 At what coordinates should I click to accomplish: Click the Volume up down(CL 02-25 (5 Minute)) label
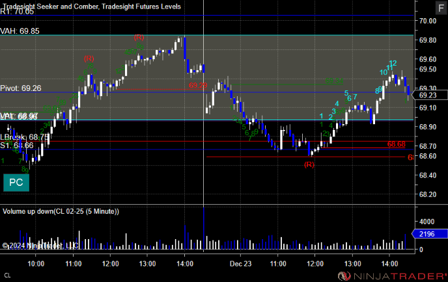(61, 211)
